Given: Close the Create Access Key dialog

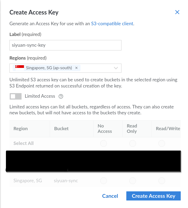Looking at the screenshot, I should pos(177,12).
